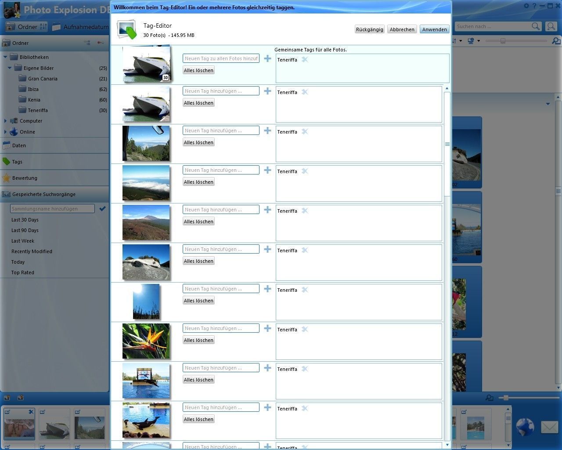
Task: Click the thumbnail size slider handle
Action: (503, 41)
